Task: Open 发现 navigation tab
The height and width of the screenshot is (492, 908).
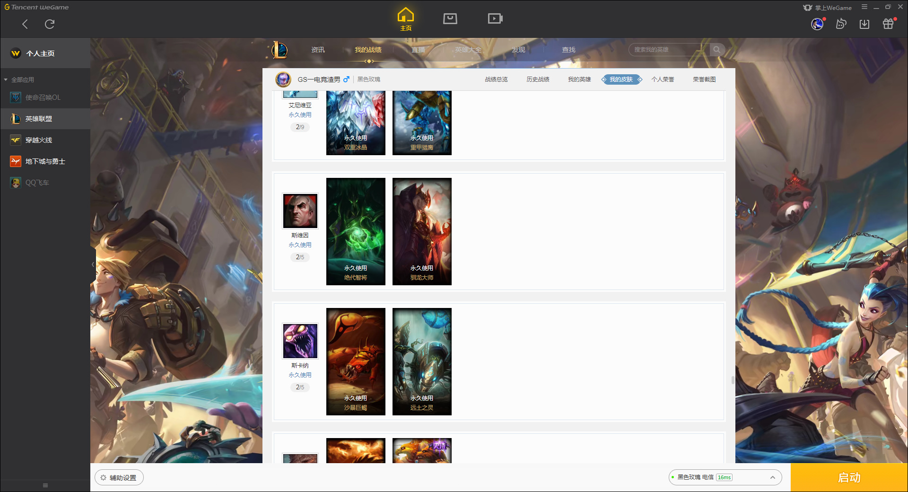Action: pyautogui.click(x=518, y=50)
